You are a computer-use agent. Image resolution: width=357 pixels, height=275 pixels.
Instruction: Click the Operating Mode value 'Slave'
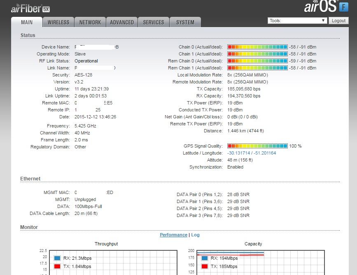(x=80, y=54)
